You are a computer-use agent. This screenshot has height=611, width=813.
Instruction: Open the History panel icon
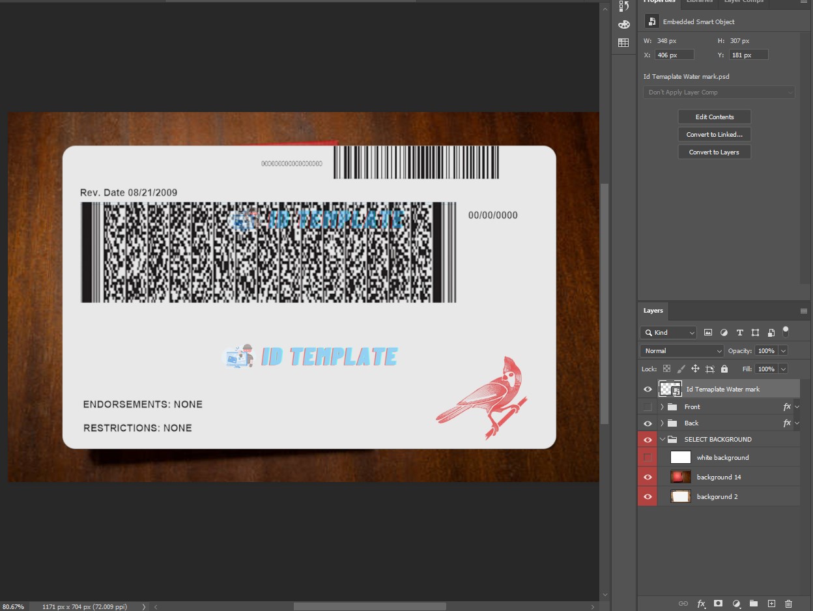[x=623, y=6]
